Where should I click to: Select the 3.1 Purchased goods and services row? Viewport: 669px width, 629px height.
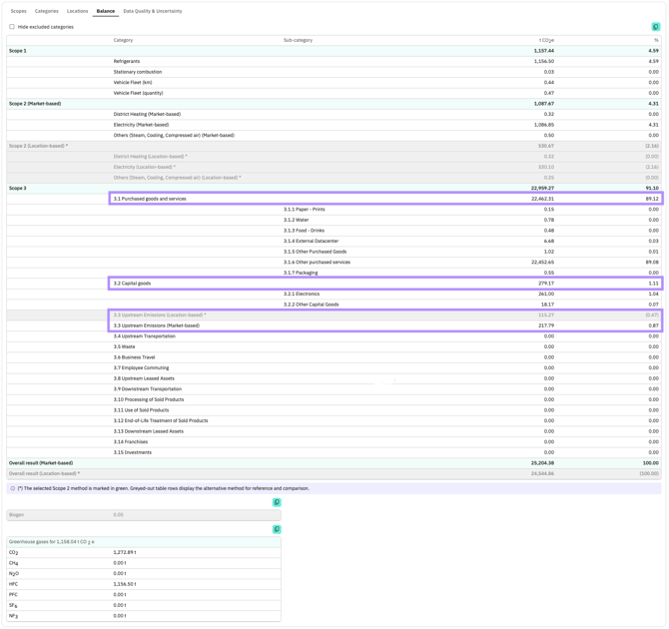pyautogui.click(x=385, y=199)
